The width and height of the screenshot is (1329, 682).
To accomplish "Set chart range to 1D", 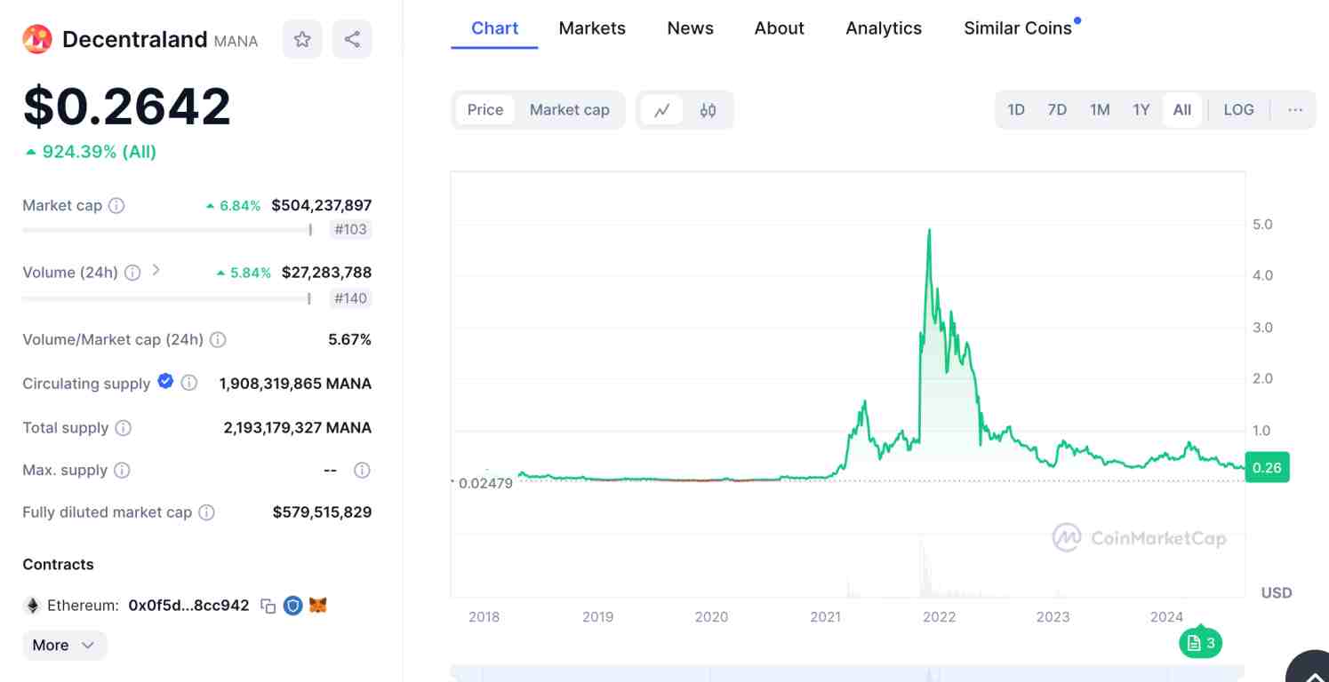I will point(1016,110).
